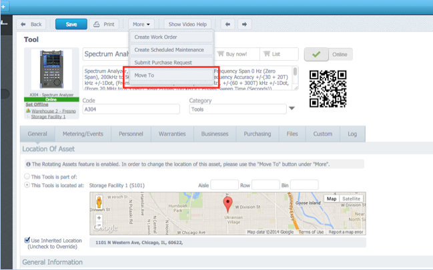Choose Create Work Order menu item
Screen dimensions: 433x270
click(155, 37)
